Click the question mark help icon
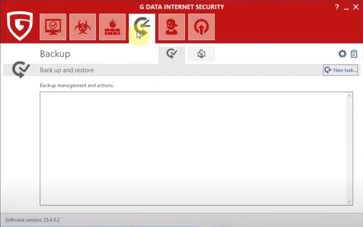The image size is (363, 227). pos(337,7)
